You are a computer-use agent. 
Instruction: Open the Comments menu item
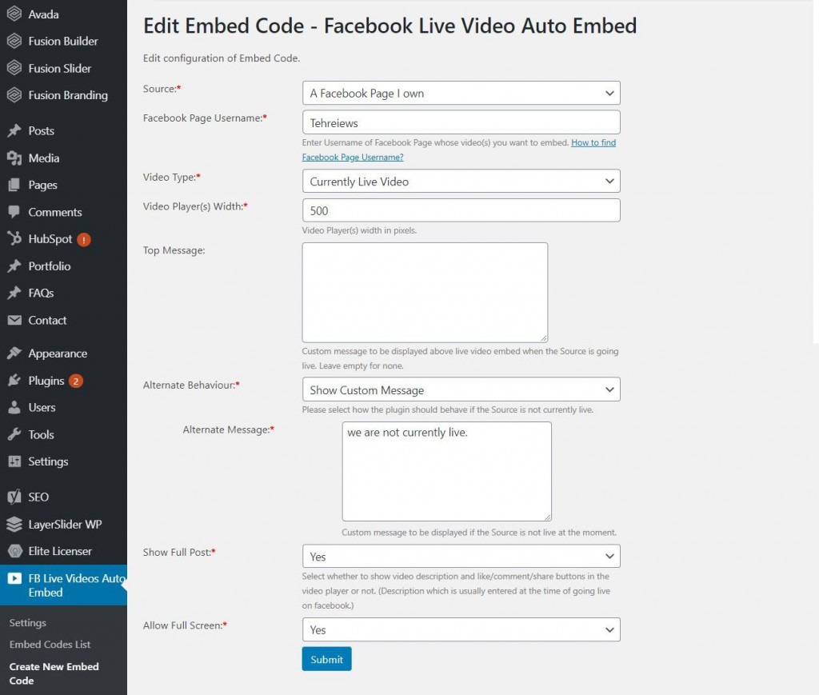pyautogui.click(x=55, y=212)
